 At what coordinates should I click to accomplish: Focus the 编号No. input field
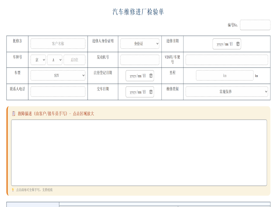(x=255, y=25)
